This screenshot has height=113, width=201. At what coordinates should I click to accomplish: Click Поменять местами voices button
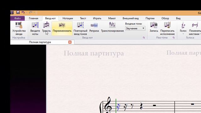click(x=195, y=29)
